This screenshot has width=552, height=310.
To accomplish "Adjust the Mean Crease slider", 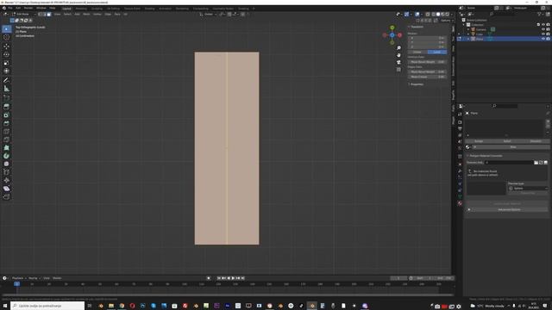I will (428, 77).
